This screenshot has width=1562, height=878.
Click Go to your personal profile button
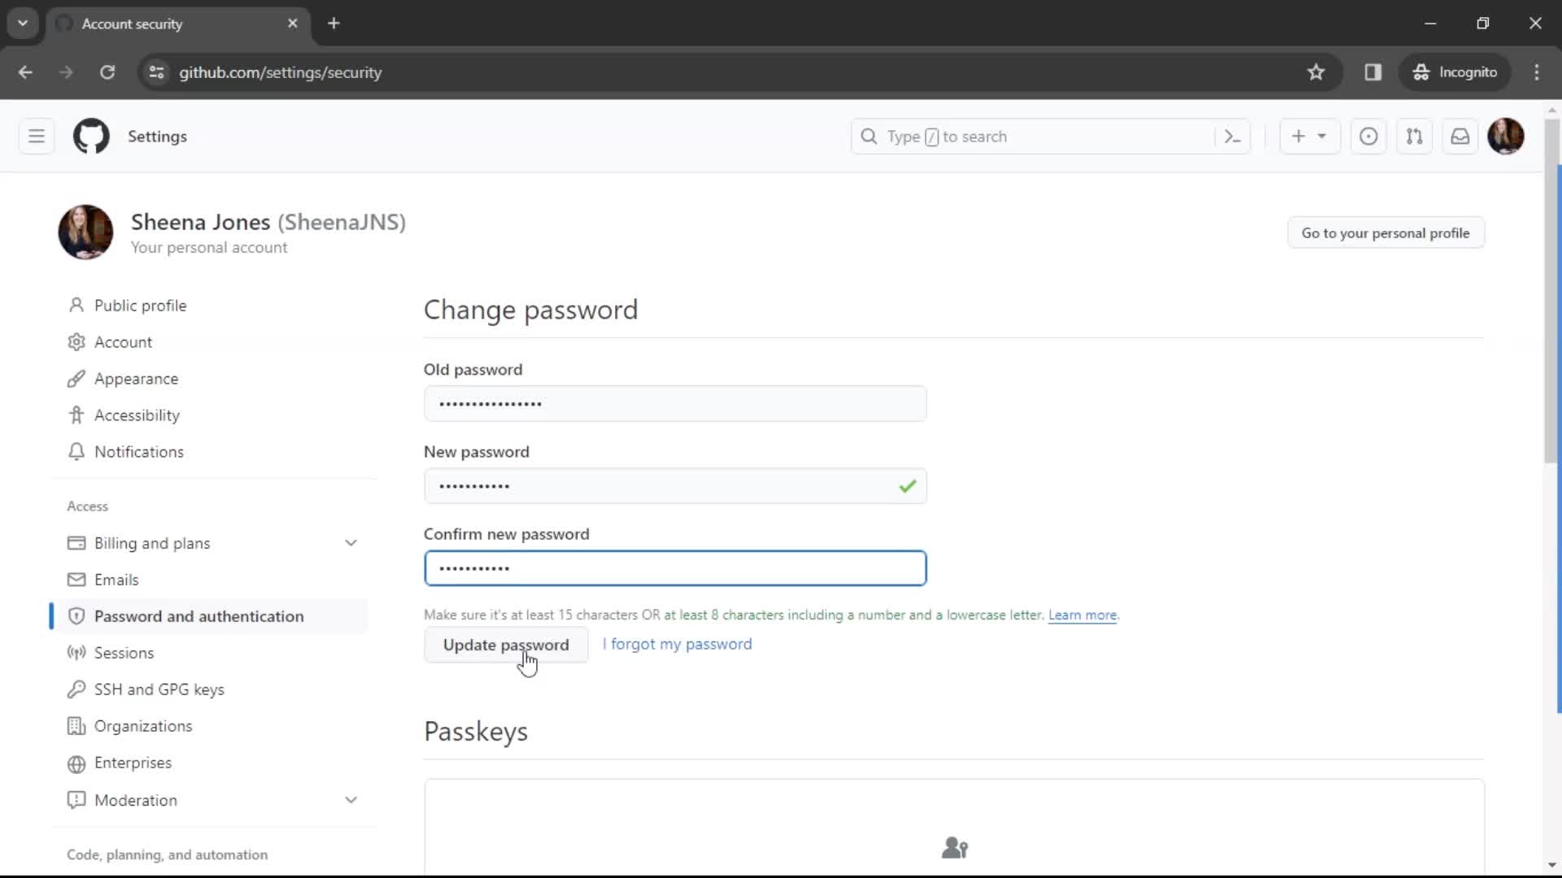[x=1385, y=233]
